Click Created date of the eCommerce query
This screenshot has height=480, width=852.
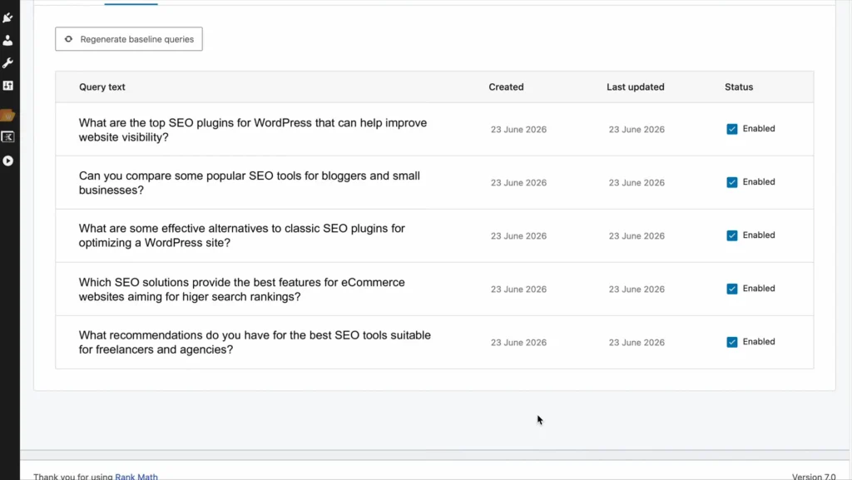point(518,289)
